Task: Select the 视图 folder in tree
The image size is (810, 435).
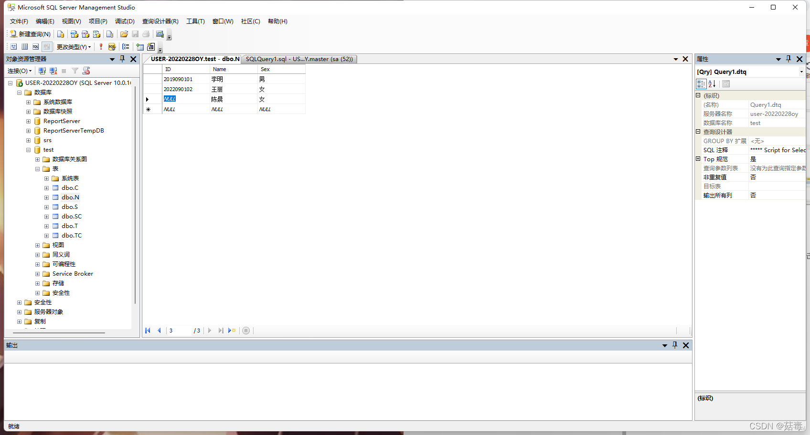Action: (x=58, y=245)
